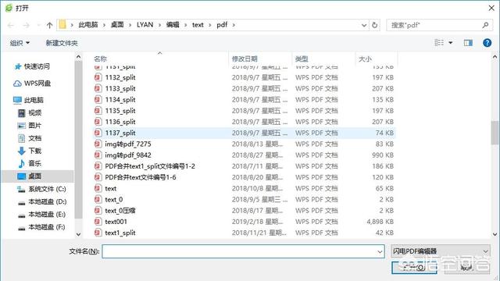Viewport: 500px width, 281px height.
Task: Open 视频 folder in sidebar
Action: [x=30, y=112]
